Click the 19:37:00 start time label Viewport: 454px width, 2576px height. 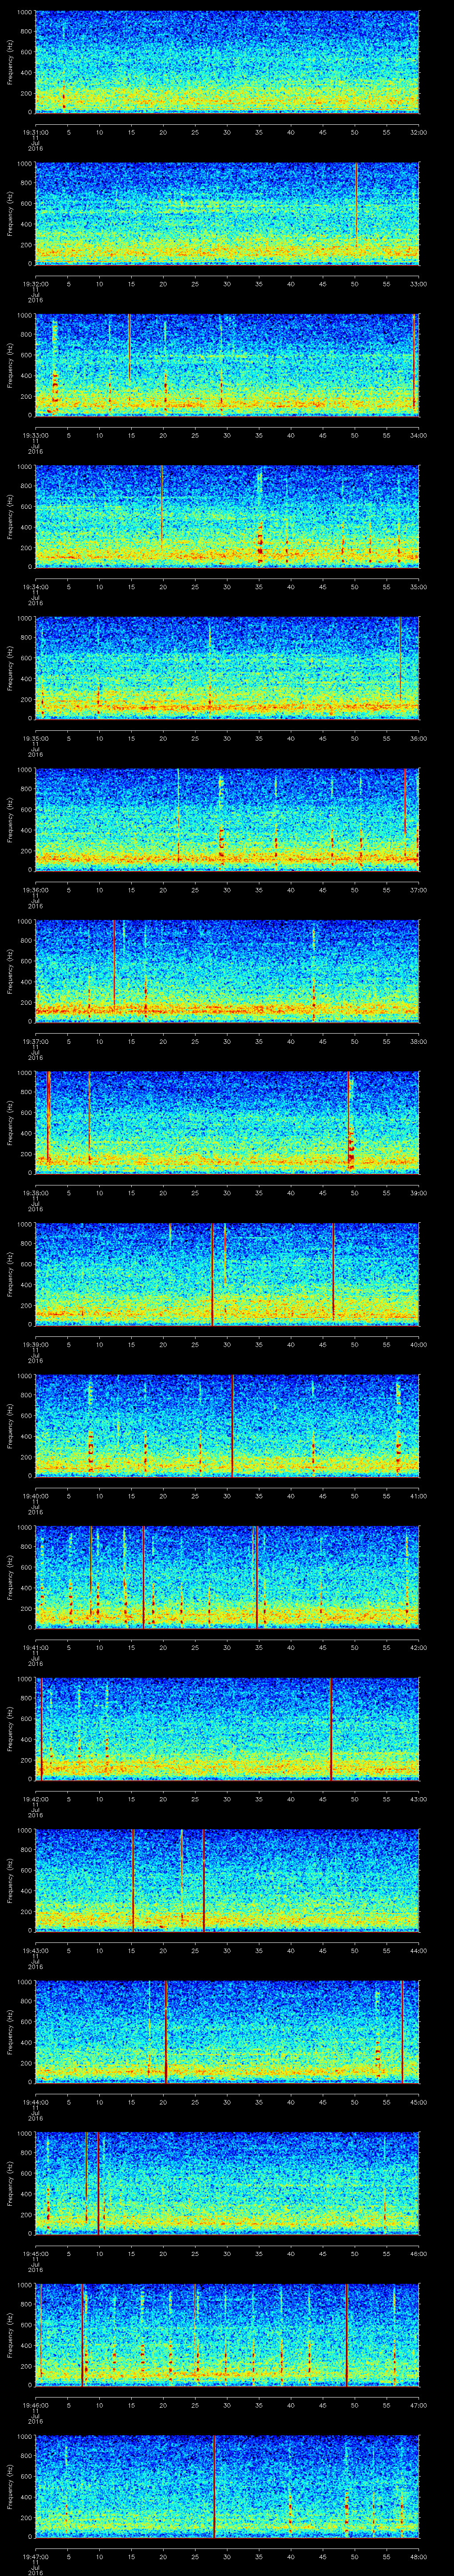click(35, 1042)
